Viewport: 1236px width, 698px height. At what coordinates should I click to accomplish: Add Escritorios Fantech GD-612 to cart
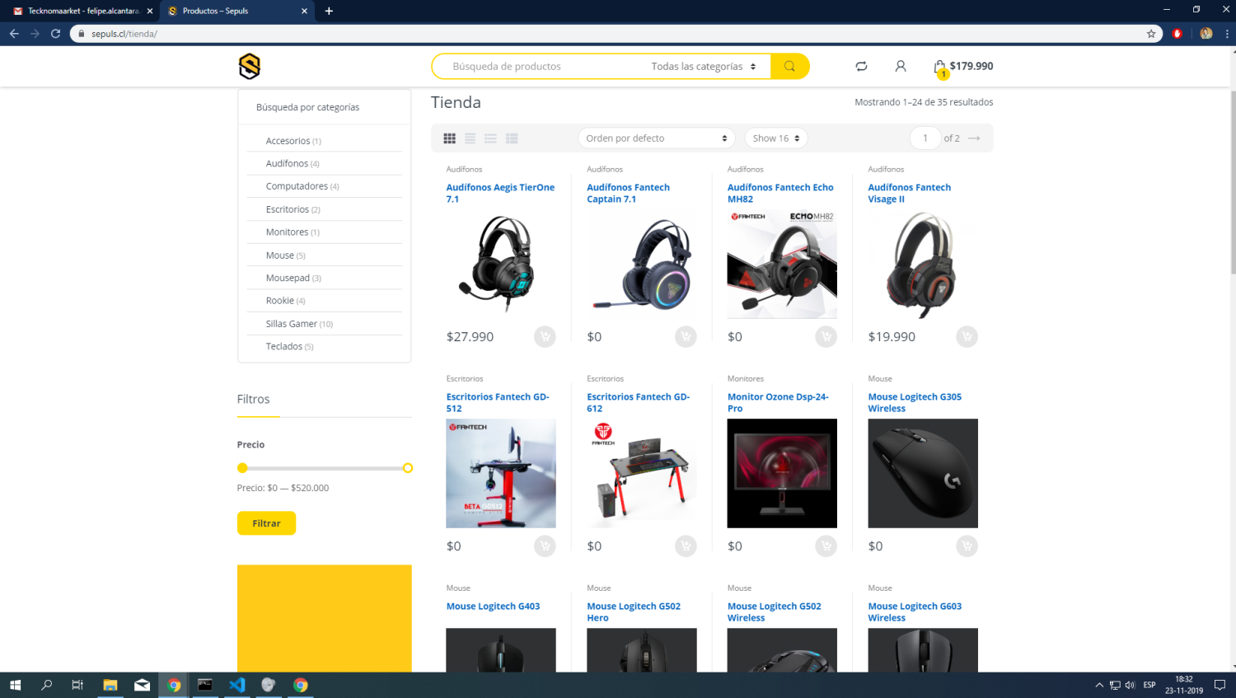click(x=686, y=546)
